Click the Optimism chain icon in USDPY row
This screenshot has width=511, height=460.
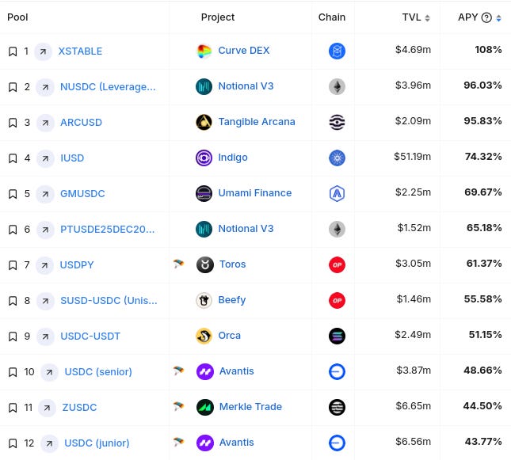tap(337, 265)
